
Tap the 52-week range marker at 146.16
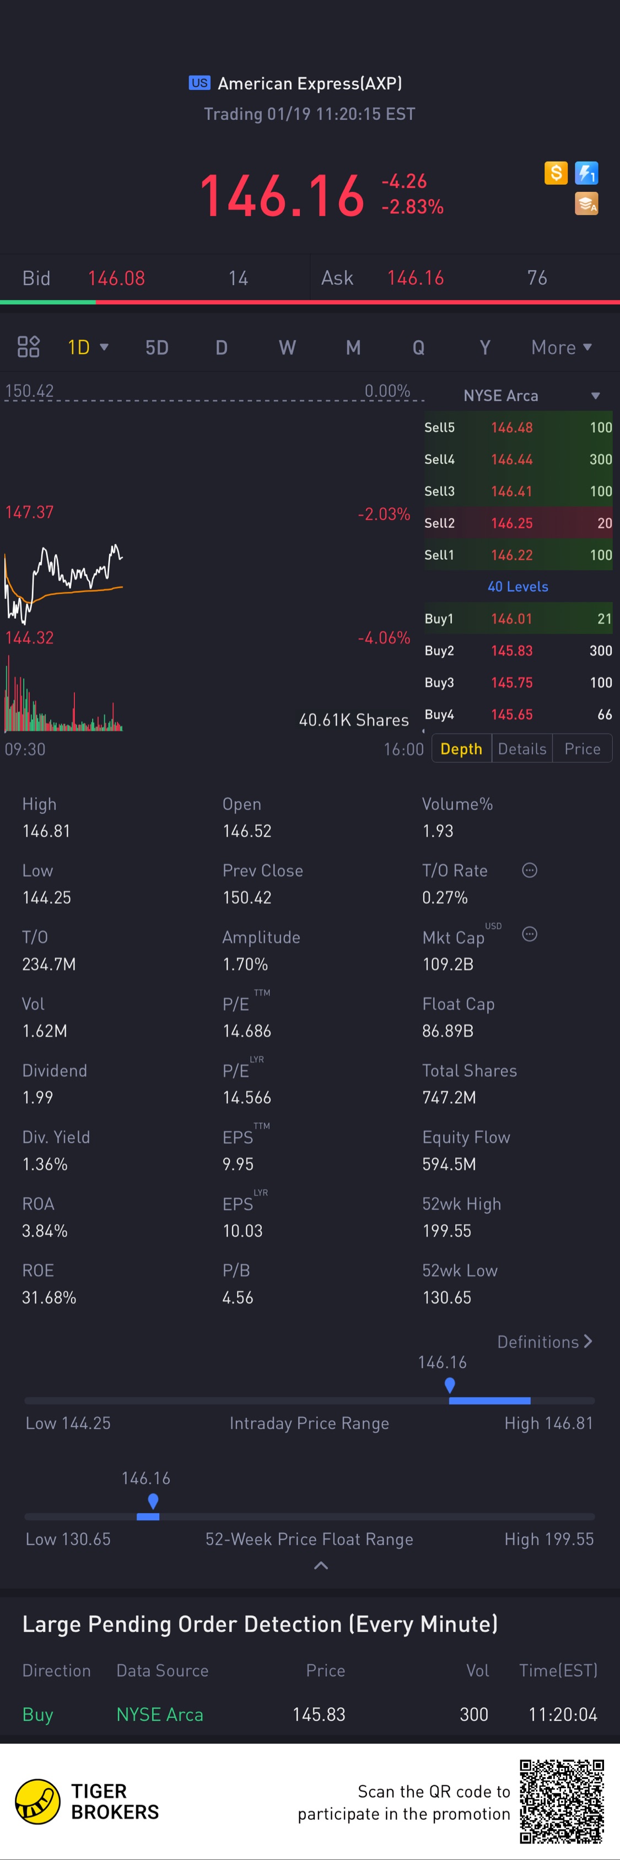[153, 1502]
